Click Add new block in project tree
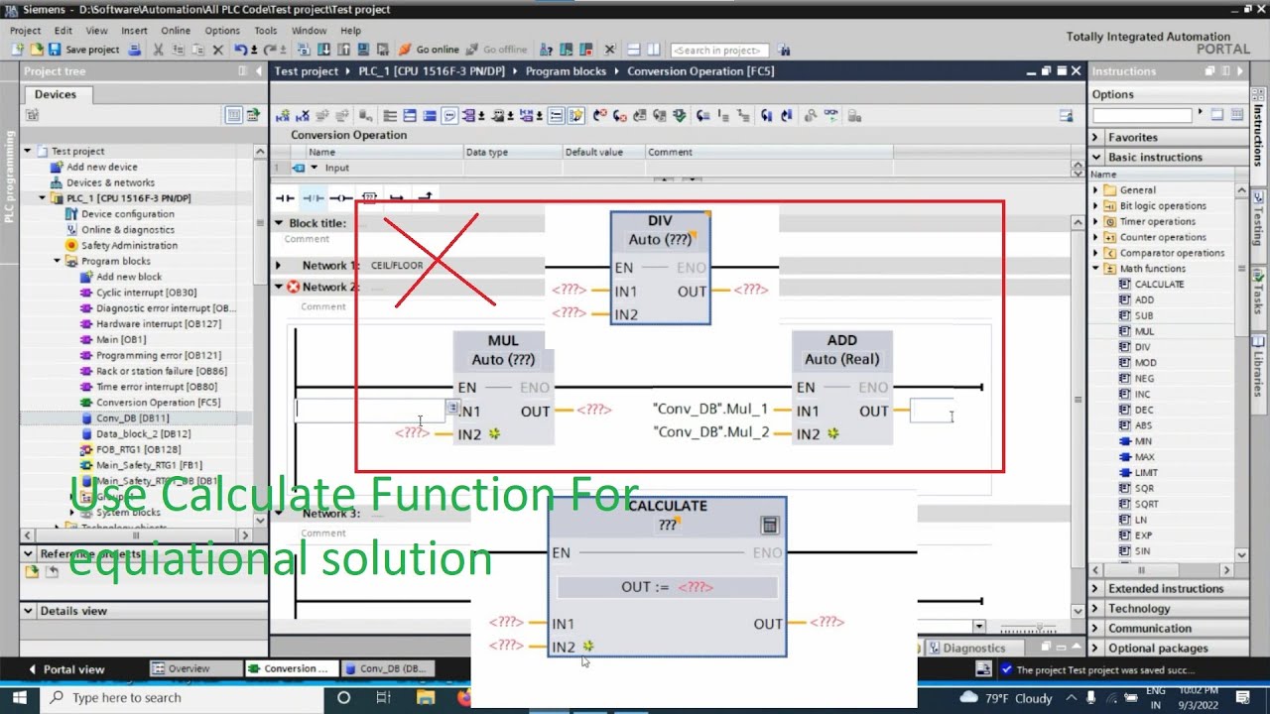This screenshot has width=1270, height=714. tap(129, 277)
